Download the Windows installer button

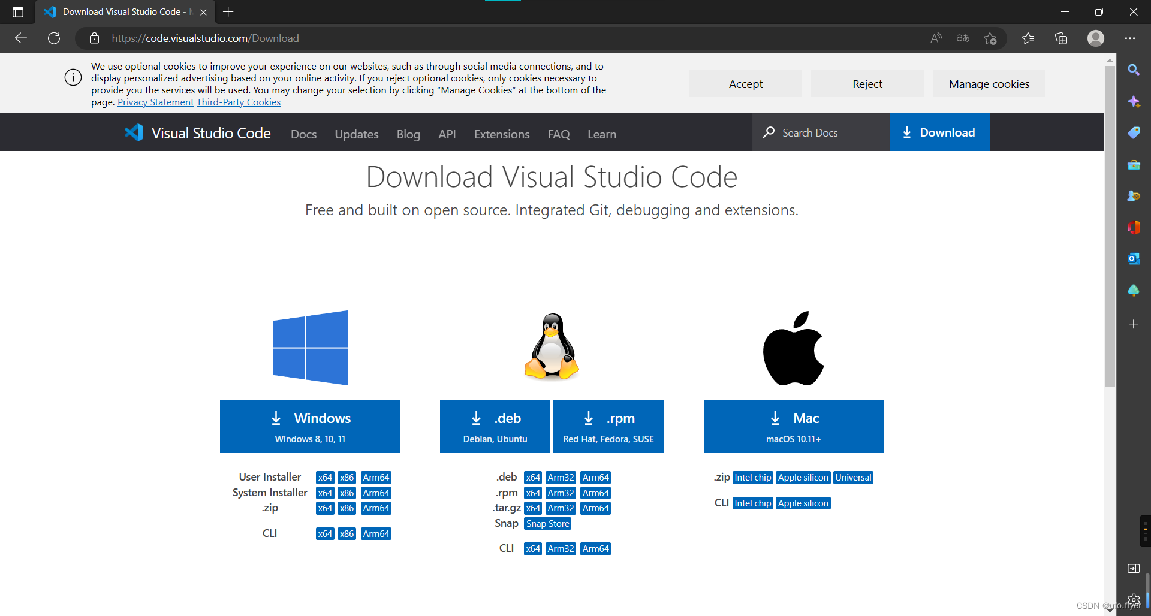(310, 427)
